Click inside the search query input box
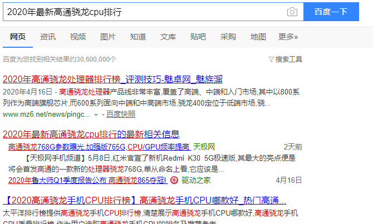The width and height of the screenshot is (373, 224). pos(145,12)
